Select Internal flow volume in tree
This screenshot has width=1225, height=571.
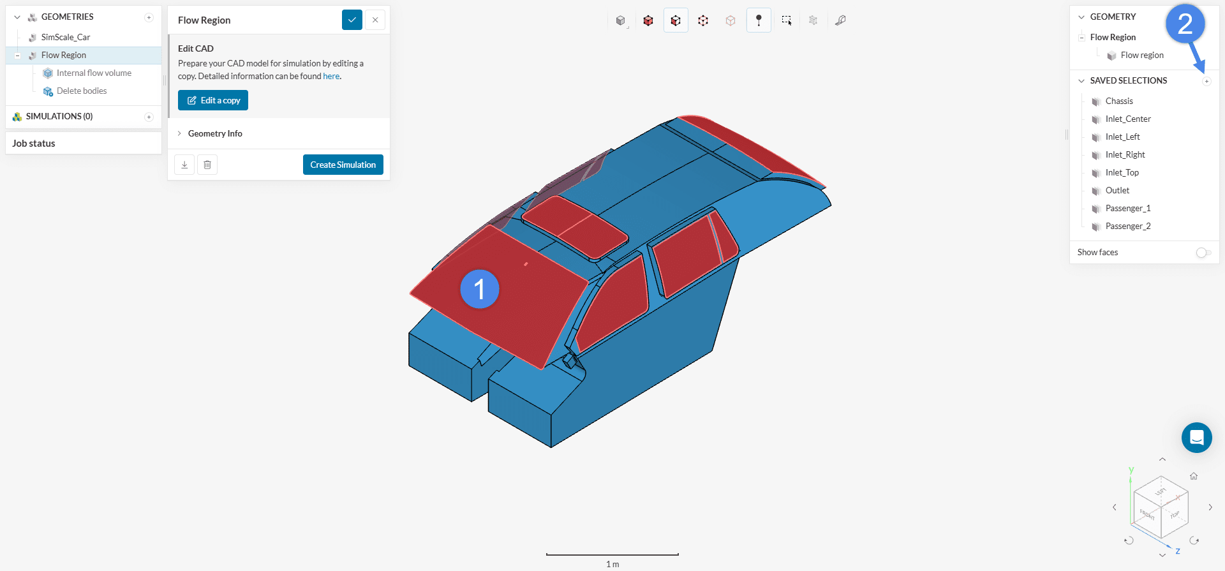coord(94,73)
